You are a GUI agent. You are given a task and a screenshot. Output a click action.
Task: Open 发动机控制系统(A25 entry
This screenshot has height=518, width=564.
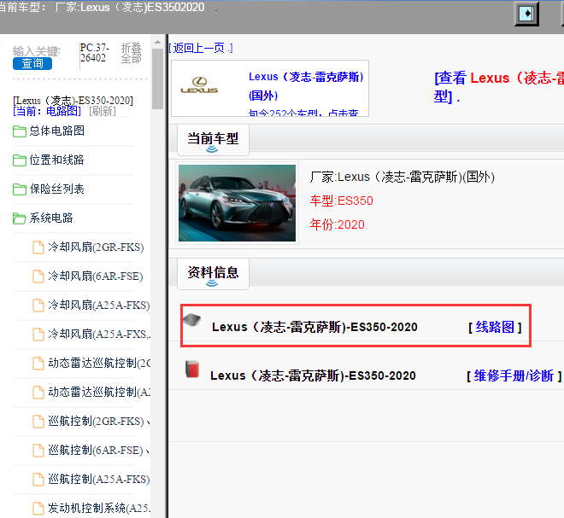tap(99, 509)
